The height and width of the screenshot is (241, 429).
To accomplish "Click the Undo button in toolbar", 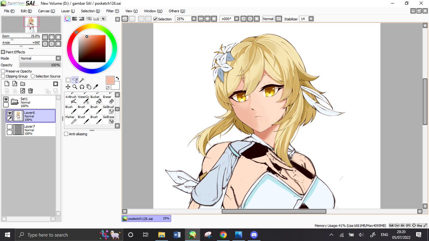I will [x=124, y=19].
